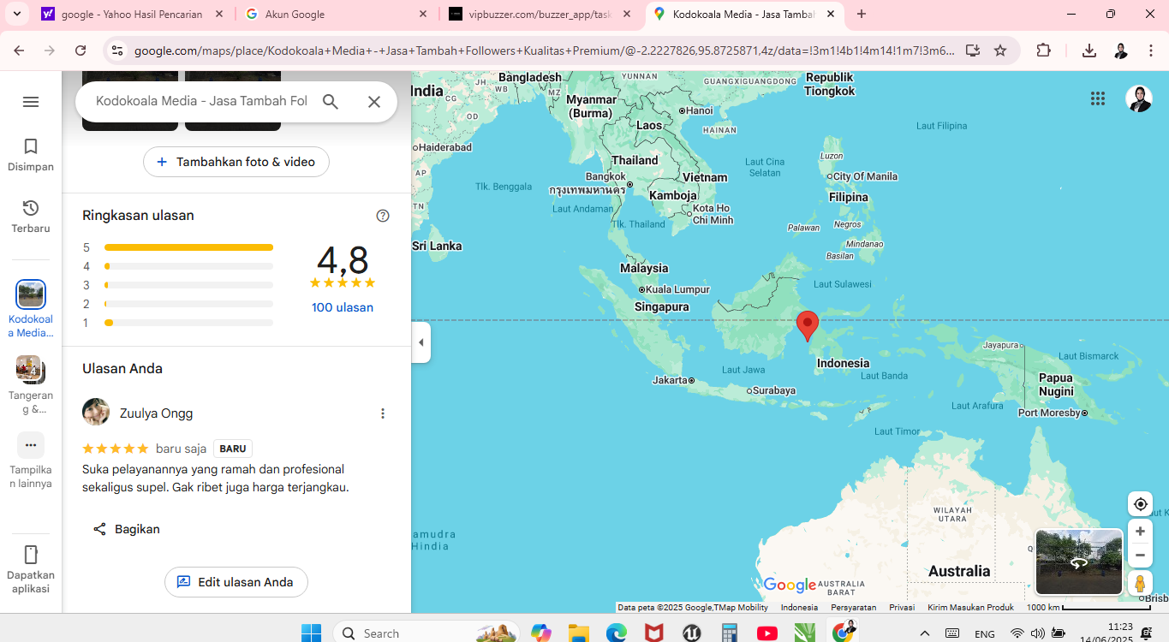Screen dimensions: 1169x642
Task: Open the Google account avatar in Maps
Action: click(x=1138, y=98)
